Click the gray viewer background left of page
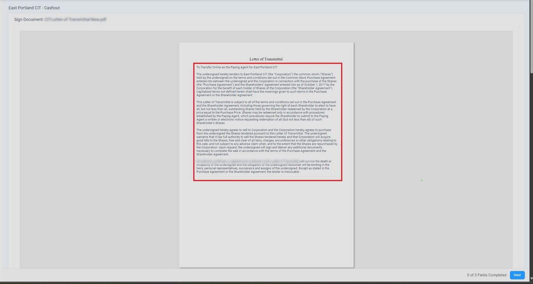This screenshot has height=284, width=533. (x=99, y=152)
